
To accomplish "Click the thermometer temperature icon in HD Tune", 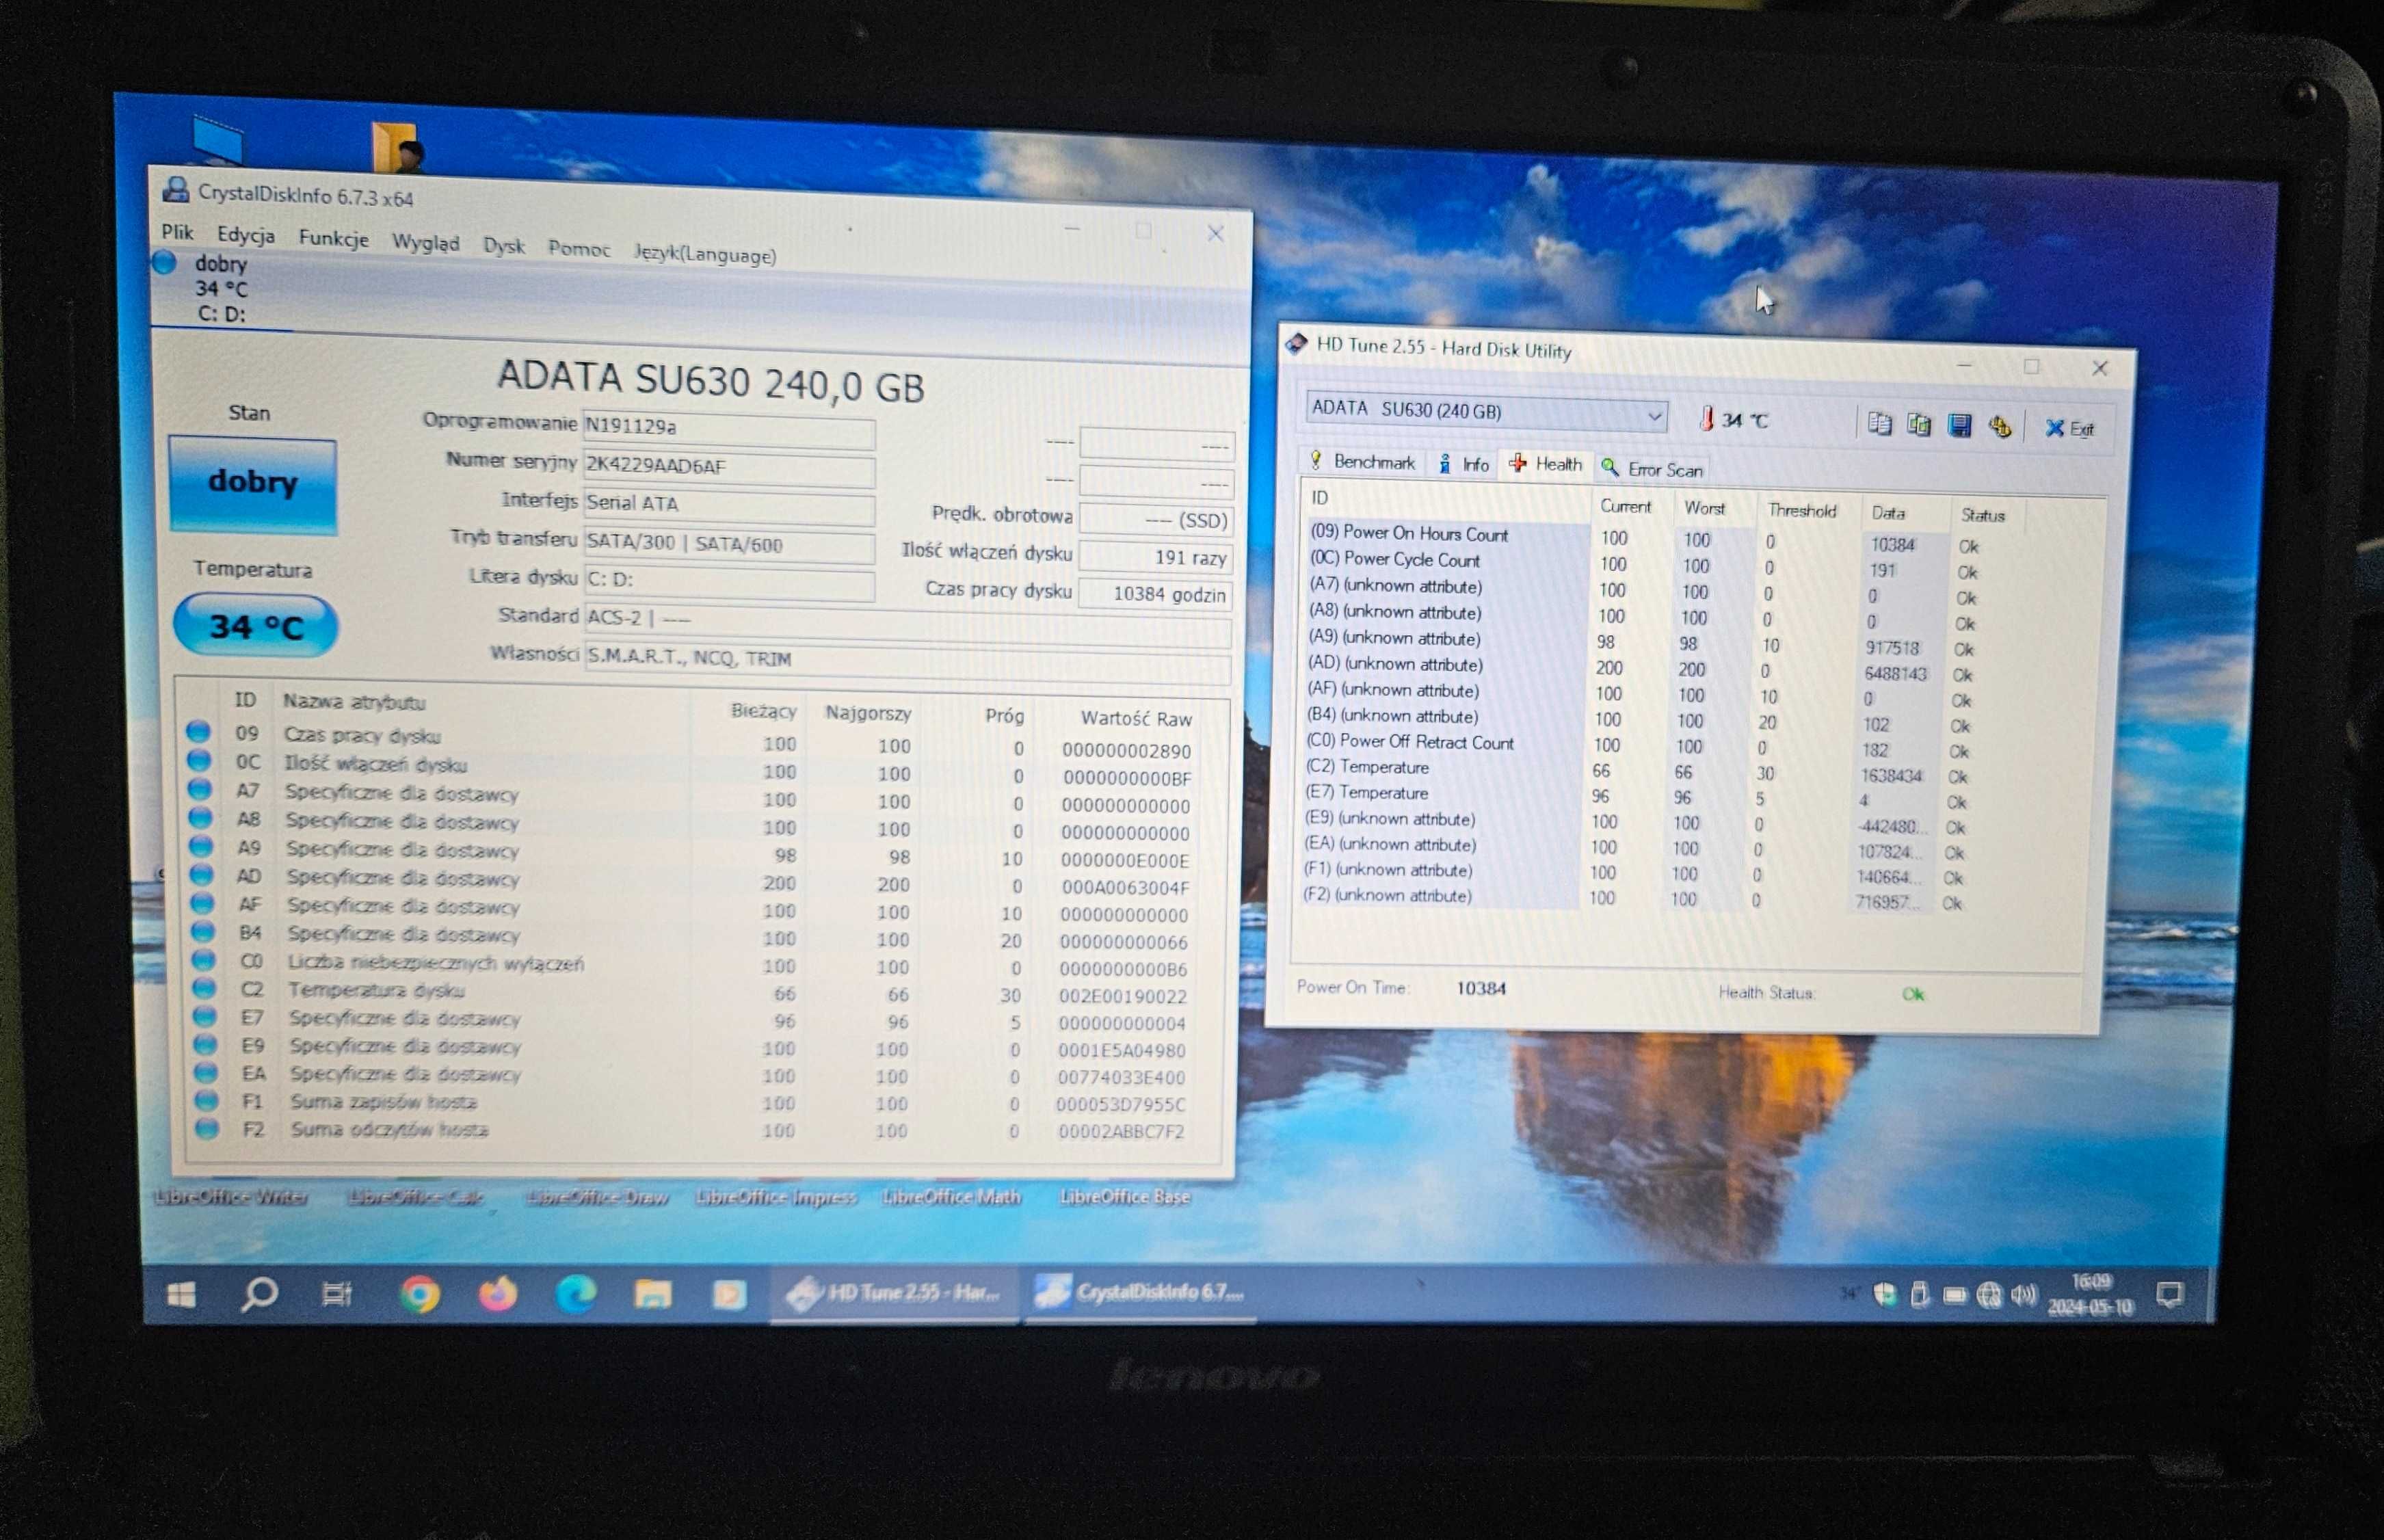I will (x=1707, y=419).
